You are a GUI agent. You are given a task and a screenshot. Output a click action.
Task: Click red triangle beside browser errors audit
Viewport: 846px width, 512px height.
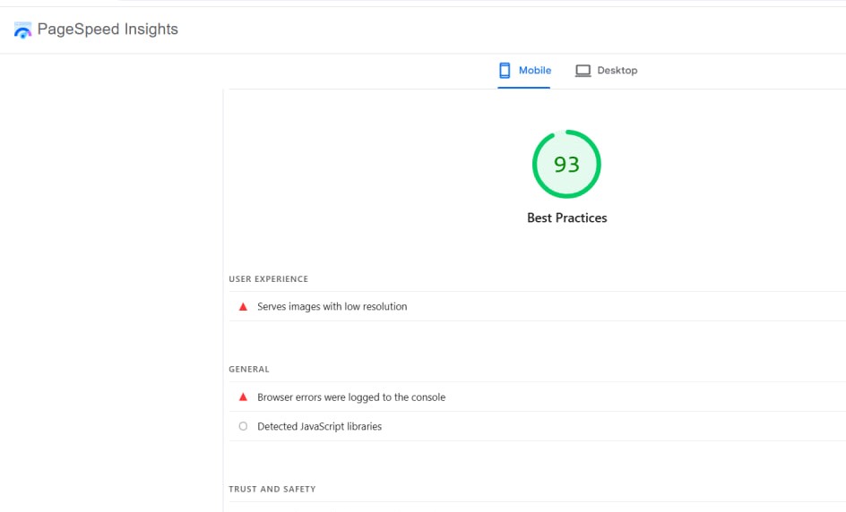coord(243,397)
